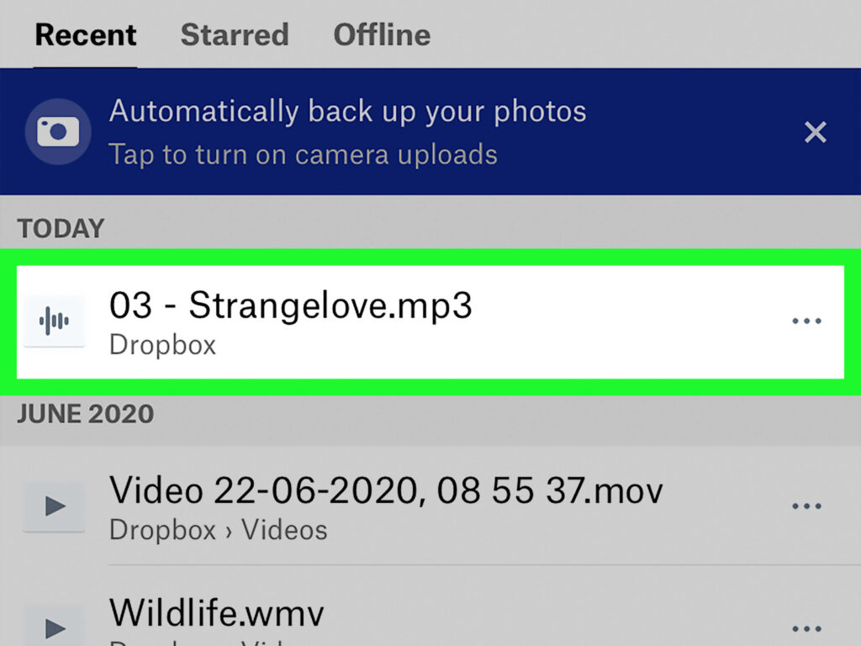Click the play icon beside Wildlife.wmv

55,627
